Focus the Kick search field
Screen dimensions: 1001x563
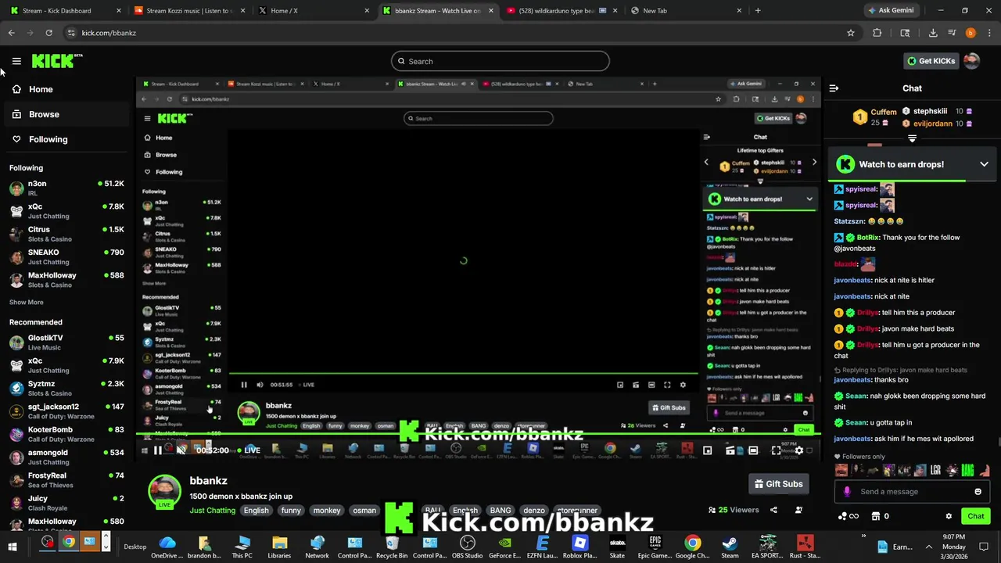pos(500,61)
